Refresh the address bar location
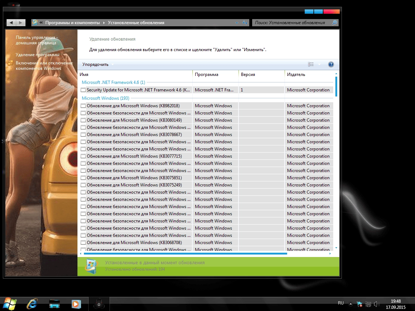 [x=245, y=23]
